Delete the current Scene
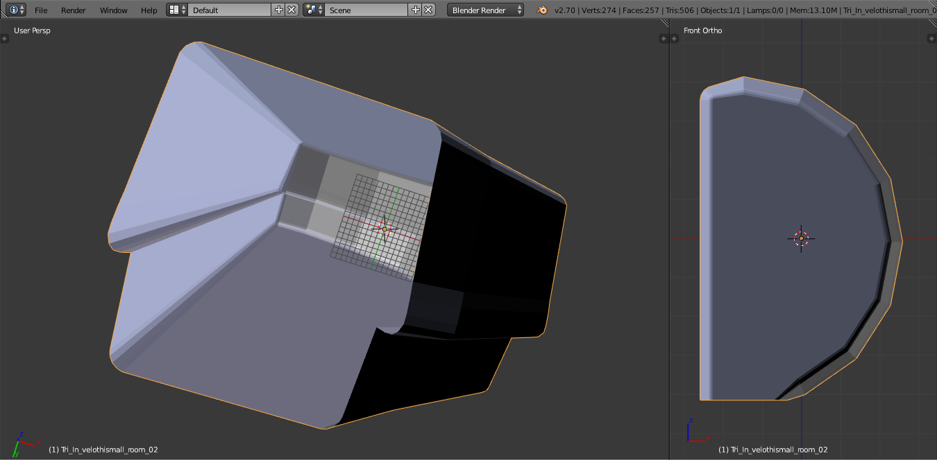Viewport: 937px width, 460px height. point(428,10)
